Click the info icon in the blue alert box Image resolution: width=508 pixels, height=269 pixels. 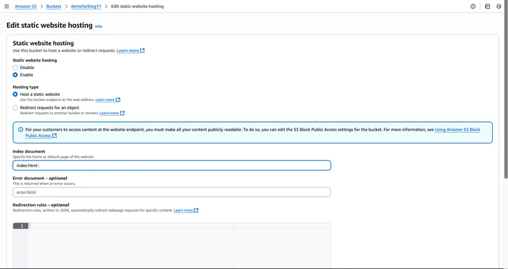point(20,129)
